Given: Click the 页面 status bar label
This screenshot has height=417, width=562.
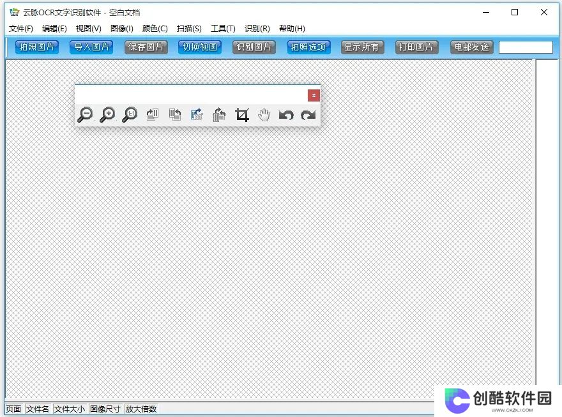Looking at the screenshot, I should [x=13, y=409].
